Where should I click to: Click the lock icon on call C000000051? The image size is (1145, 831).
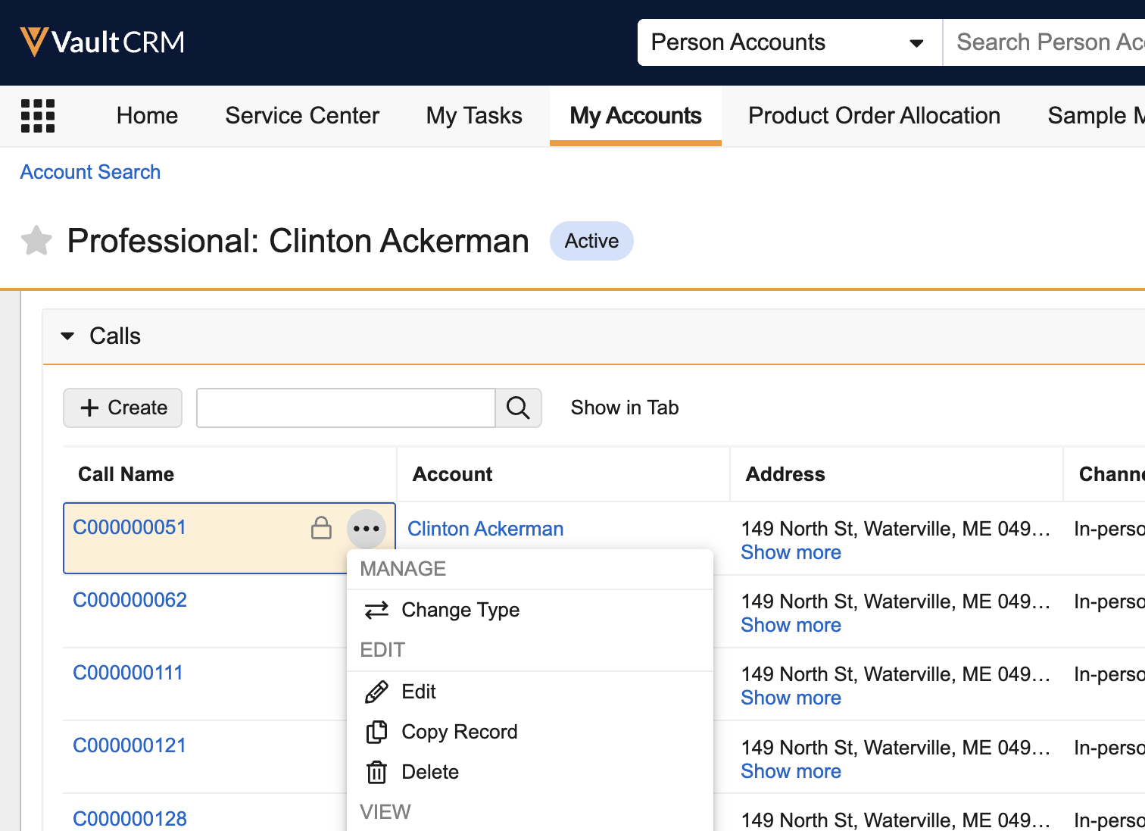[x=321, y=528]
